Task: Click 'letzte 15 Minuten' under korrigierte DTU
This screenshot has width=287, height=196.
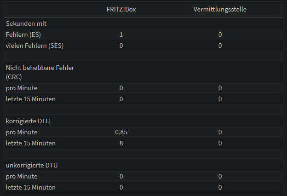Action: click(30, 143)
